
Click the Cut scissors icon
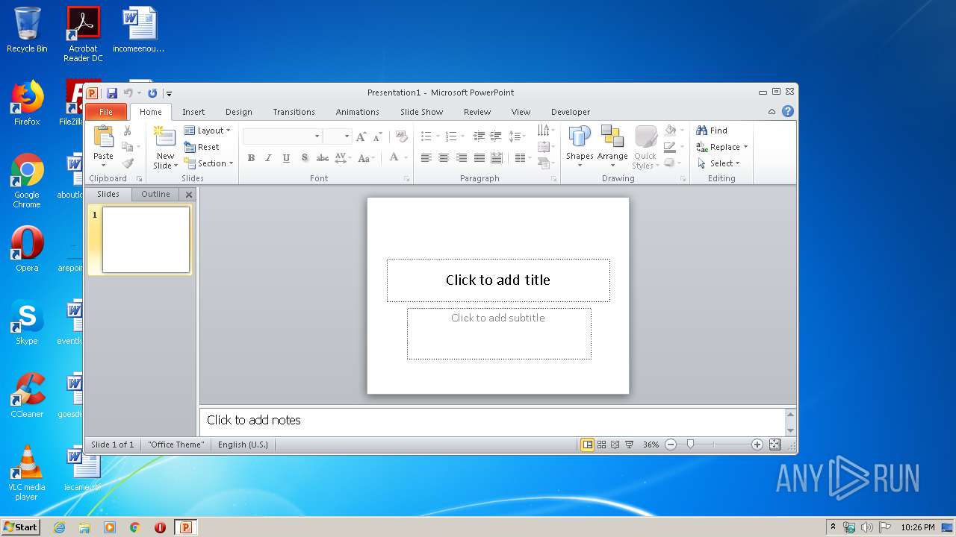tap(128, 131)
